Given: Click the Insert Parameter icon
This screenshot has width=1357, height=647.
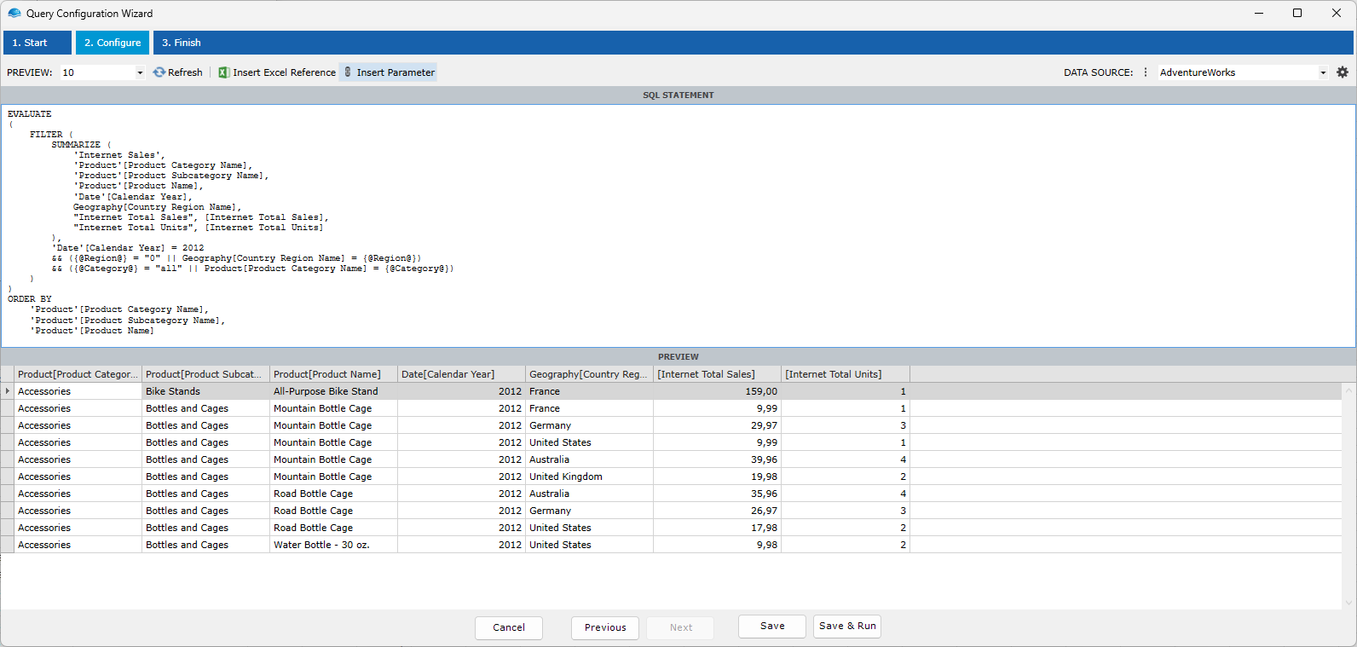Looking at the screenshot, I should pyautogui.click(x=348, y=72).
